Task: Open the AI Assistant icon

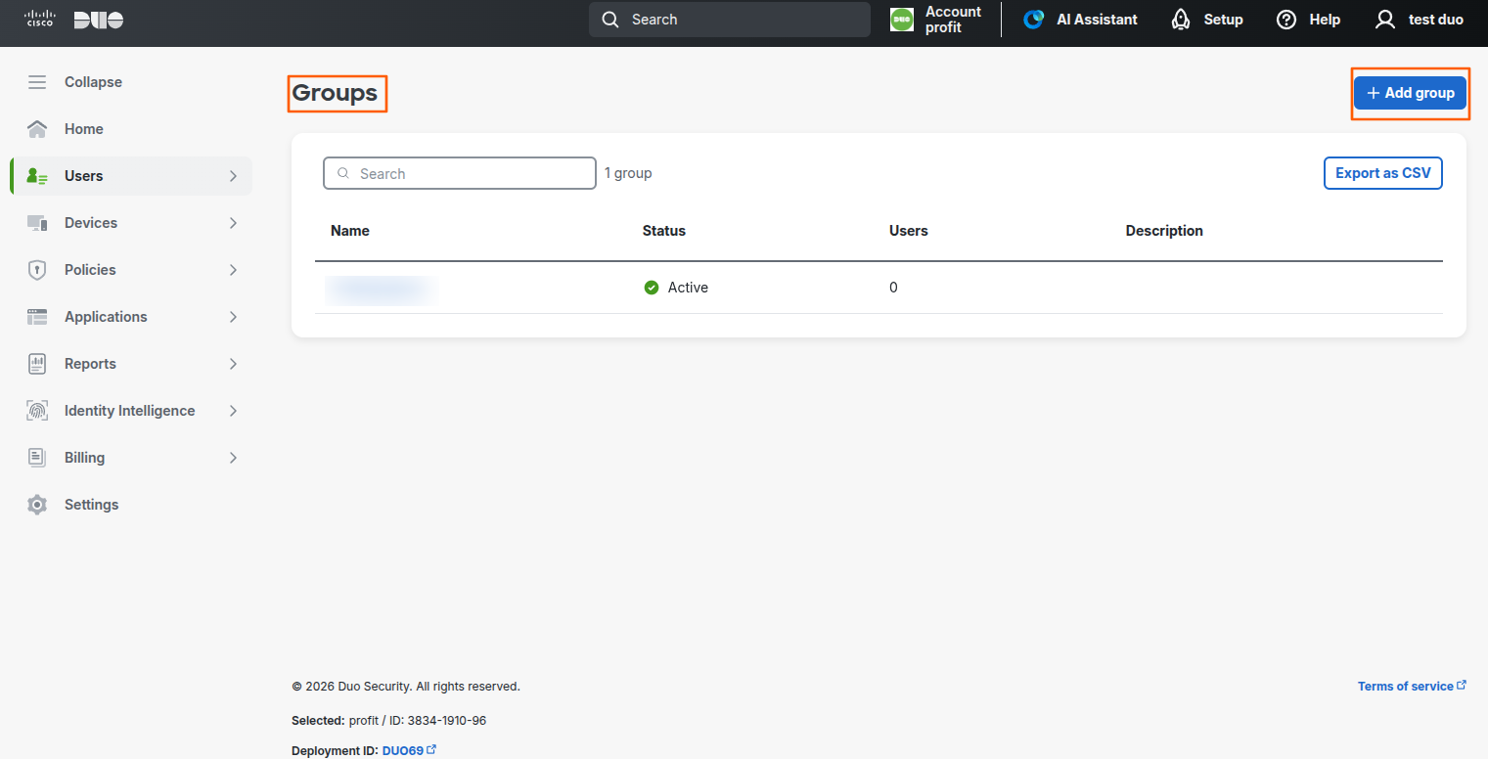Action: click(1034, 20)
